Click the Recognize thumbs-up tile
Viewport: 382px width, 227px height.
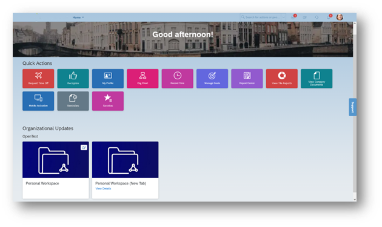point(73,79)
